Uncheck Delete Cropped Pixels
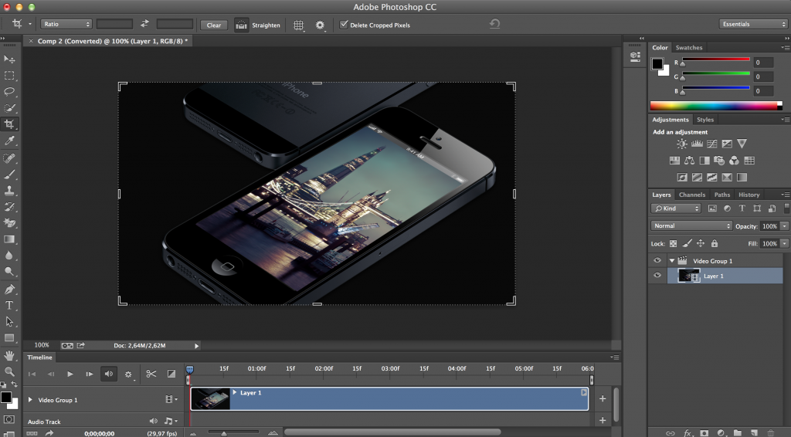Screen dimensions: 791x437 (344, 24)
